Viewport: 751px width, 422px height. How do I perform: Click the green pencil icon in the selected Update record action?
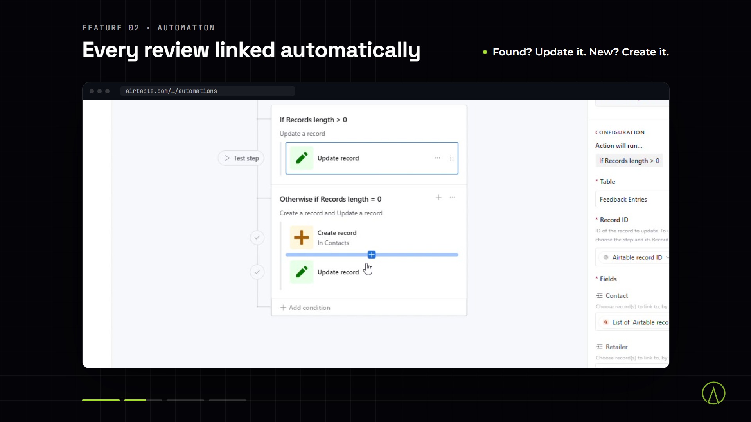pos(302,158)
